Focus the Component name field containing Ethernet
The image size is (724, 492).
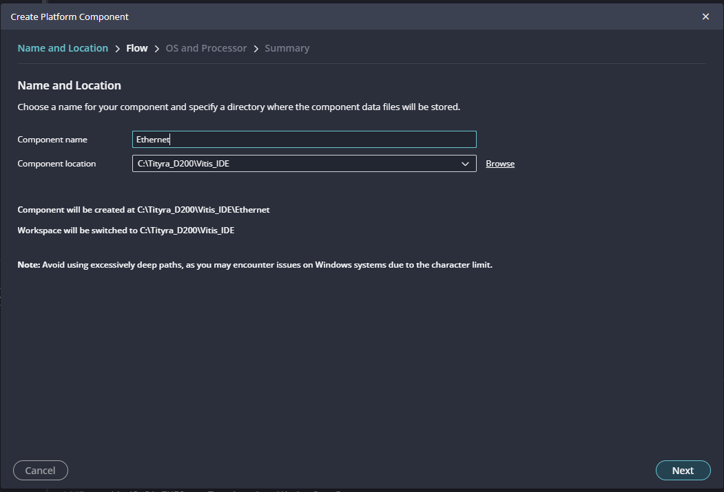[x=304, y=140]
